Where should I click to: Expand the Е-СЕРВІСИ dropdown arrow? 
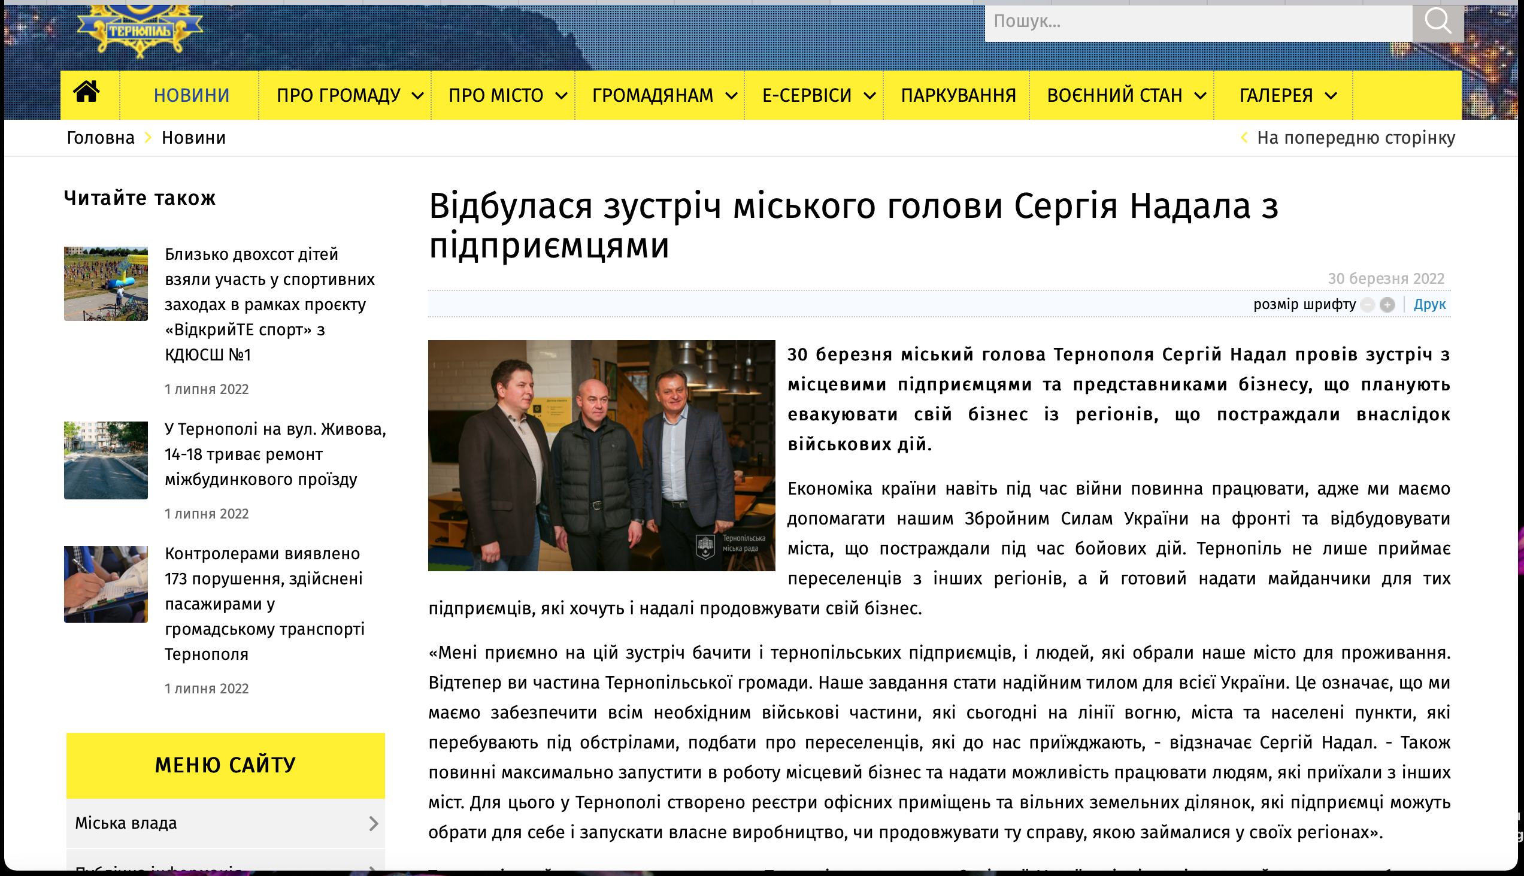pyautogui.click(x=869, y=96)
